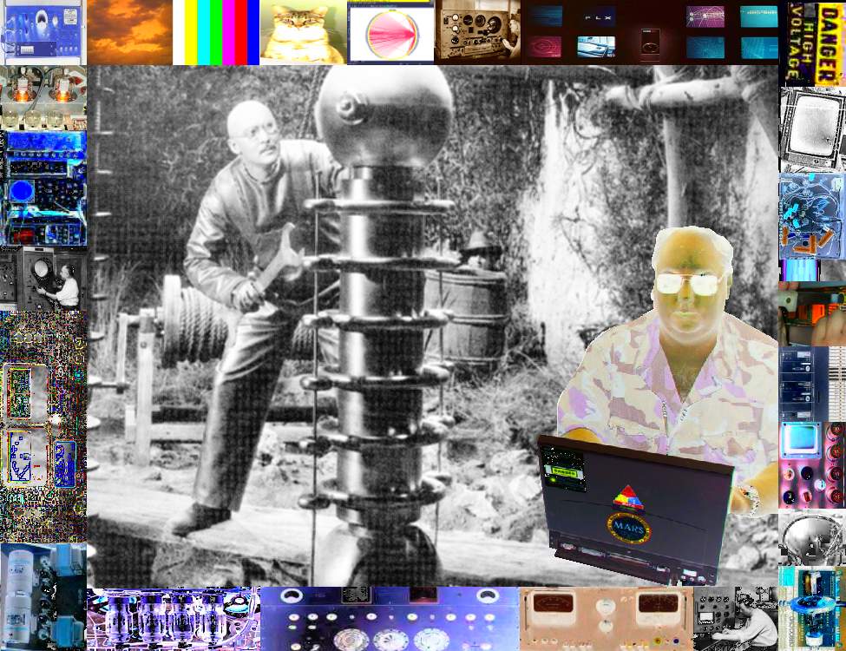Open the beige twin-meter panel image
Image resolution: width=846 pixels, height=651 pixels.
[606, 619]
